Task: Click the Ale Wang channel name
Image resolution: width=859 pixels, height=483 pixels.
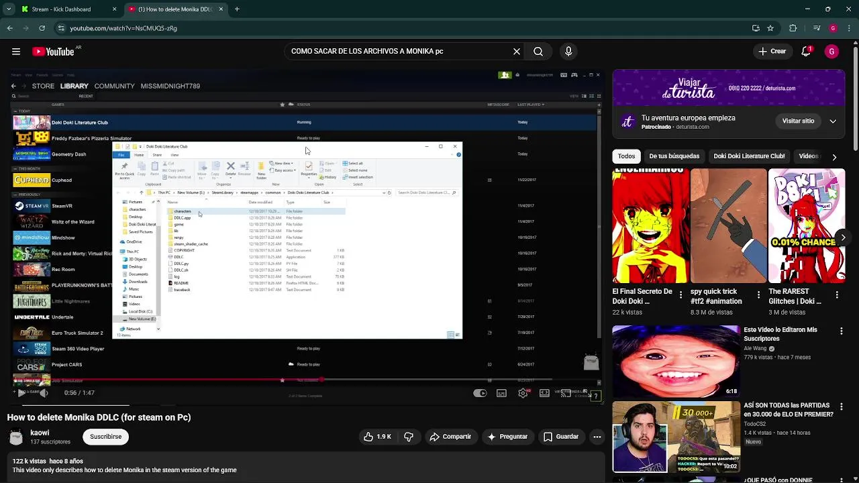Action: pos(755,349)
